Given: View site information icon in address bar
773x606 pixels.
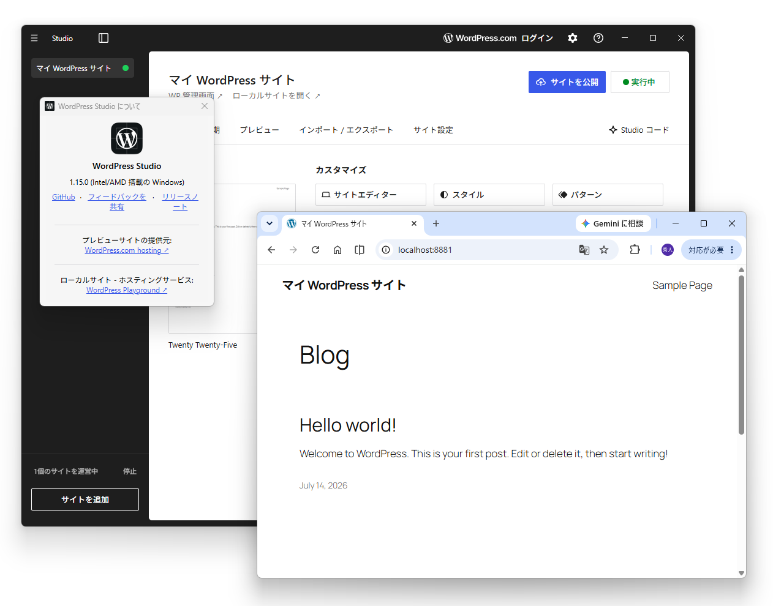Looking at the screenshot, I should [x=386, y=250].
